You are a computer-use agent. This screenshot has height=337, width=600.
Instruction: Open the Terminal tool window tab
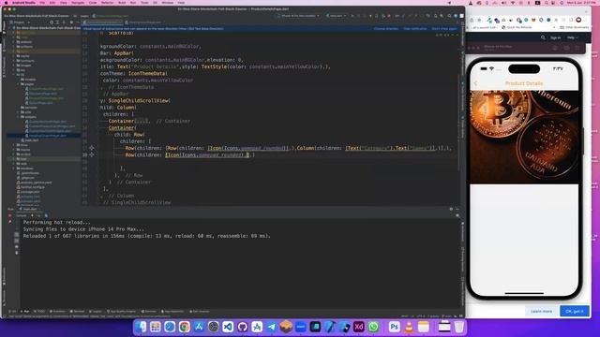coord(77,312)
